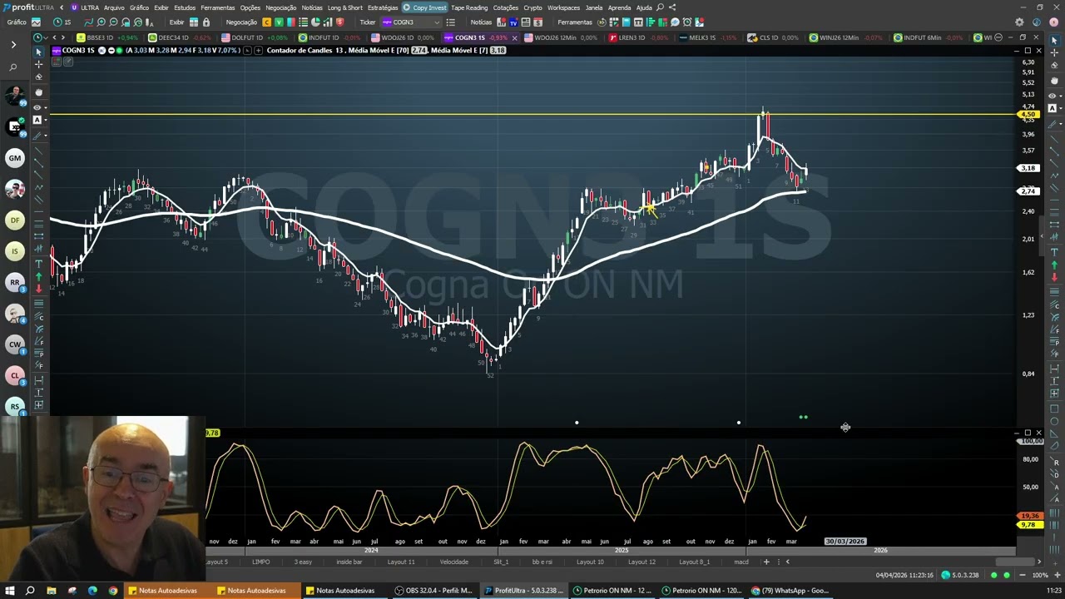The height and width of the screenshot is (599, 1065).
Task: Click the RR avatar in left sidebar
Action: [x=14, y=282]
